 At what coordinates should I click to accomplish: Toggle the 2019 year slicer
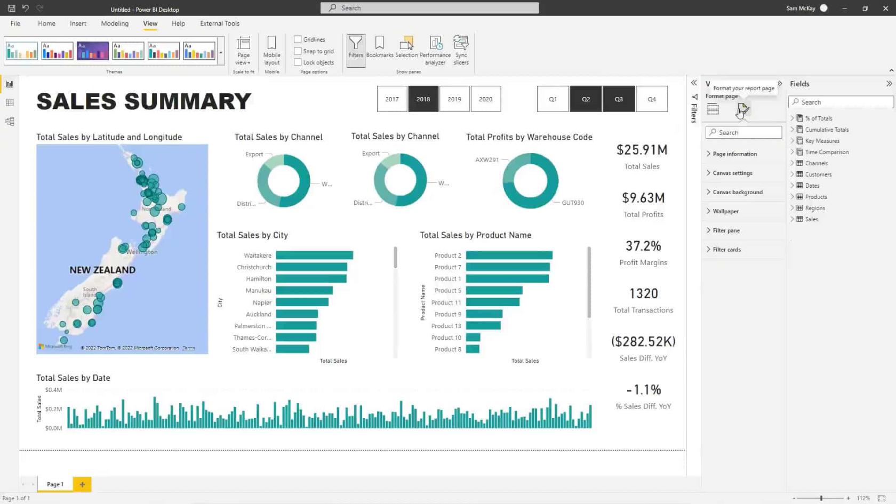point(454,99)
